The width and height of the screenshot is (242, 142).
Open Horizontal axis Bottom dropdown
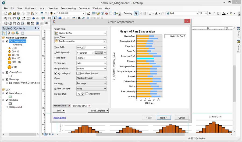click(x=91, y=68)
